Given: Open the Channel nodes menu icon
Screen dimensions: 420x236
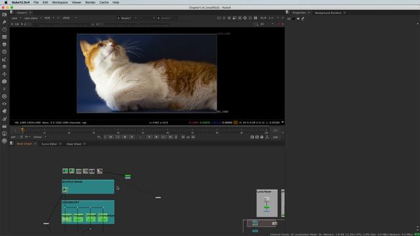Looking at the screenshot, I should pos(5,37).
